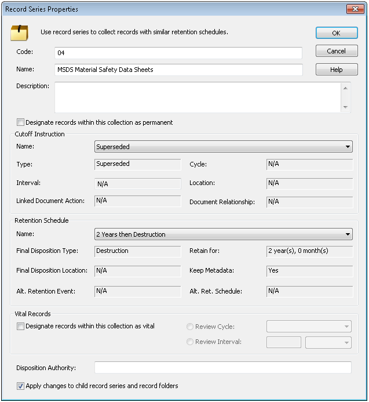Click the Alt. Ret. Schedule N/A field
This screenshot has height=402, width=369.
[309, 292]
